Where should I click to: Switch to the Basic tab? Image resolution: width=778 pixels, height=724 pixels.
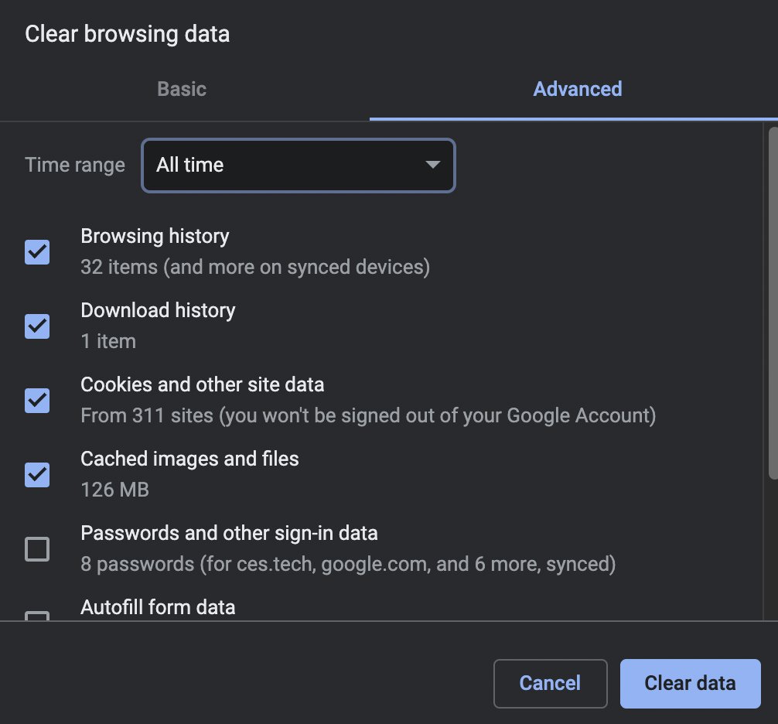tap(181, 88)
